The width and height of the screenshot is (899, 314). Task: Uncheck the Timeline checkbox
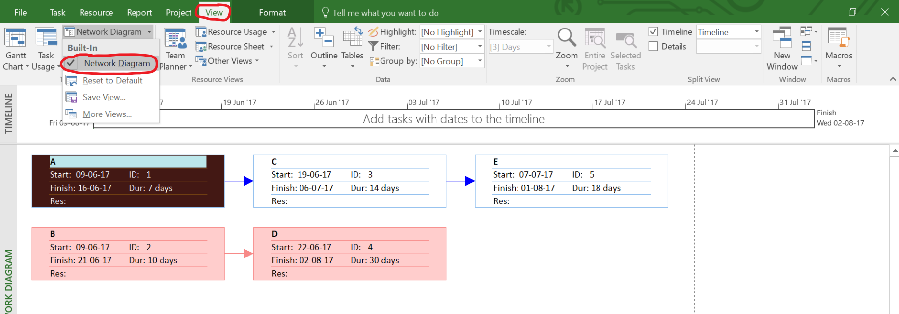pos(653,32)
